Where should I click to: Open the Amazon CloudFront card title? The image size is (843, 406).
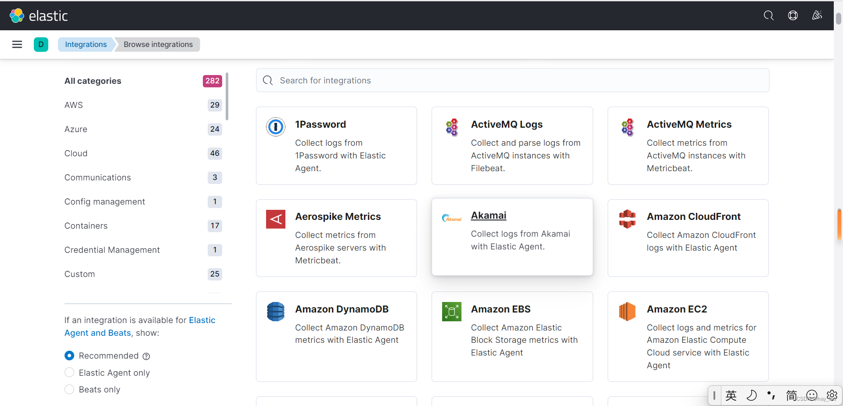coord(693,216)
